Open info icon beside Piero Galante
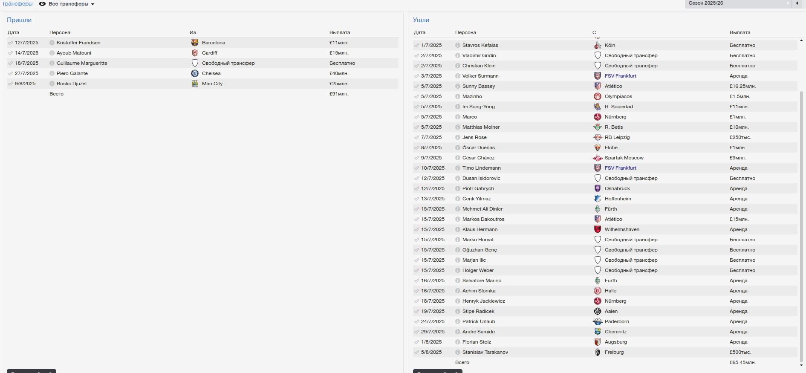Screen dimensions: 806x373 tap(52, 73)
